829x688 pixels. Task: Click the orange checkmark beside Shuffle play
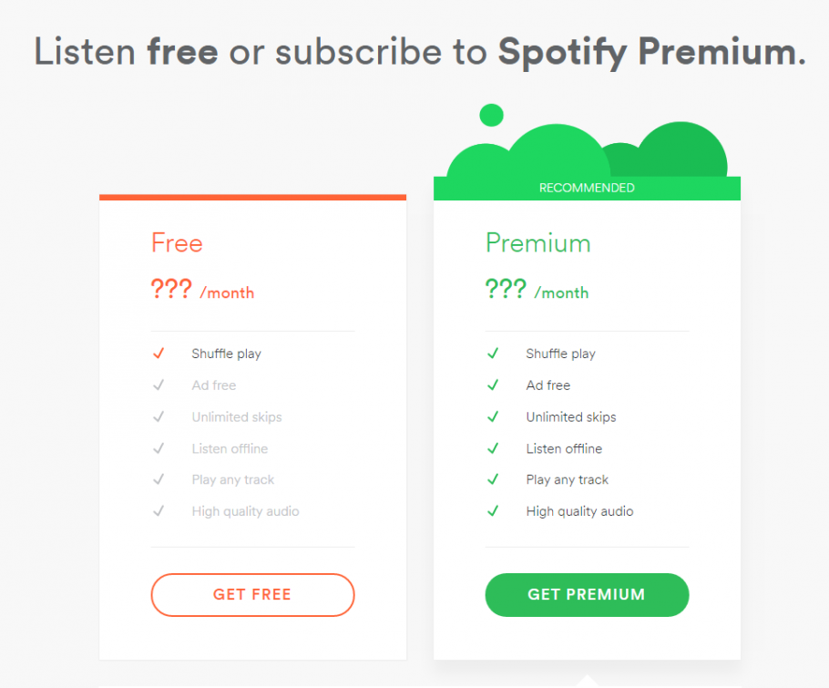(159, 354)
